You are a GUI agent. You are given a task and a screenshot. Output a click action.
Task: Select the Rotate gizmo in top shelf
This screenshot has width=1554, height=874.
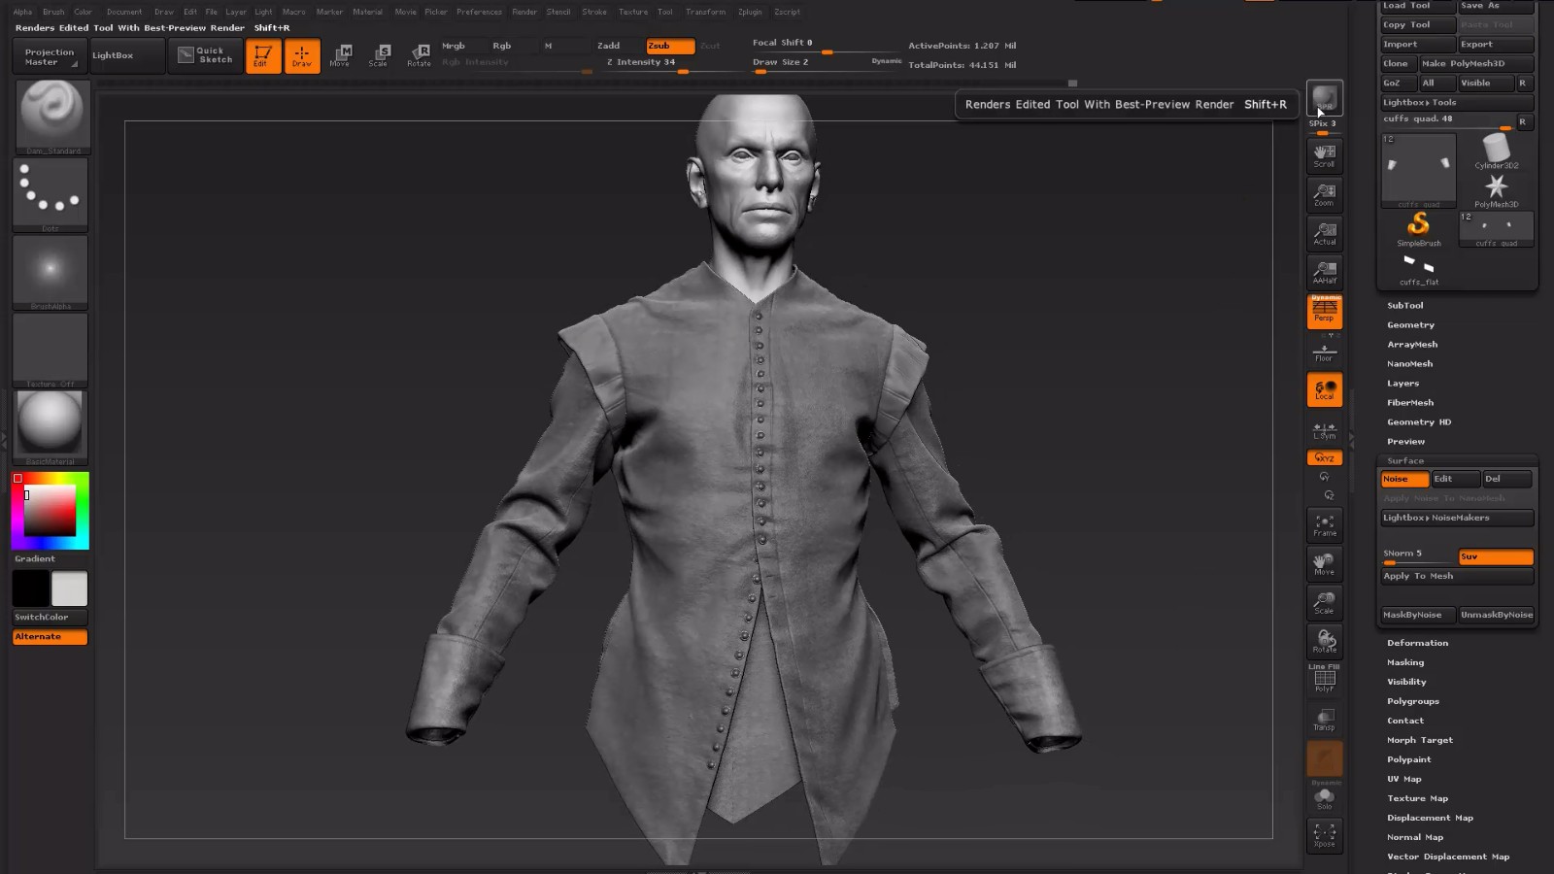pyautogui.click(x=419, y=55)
